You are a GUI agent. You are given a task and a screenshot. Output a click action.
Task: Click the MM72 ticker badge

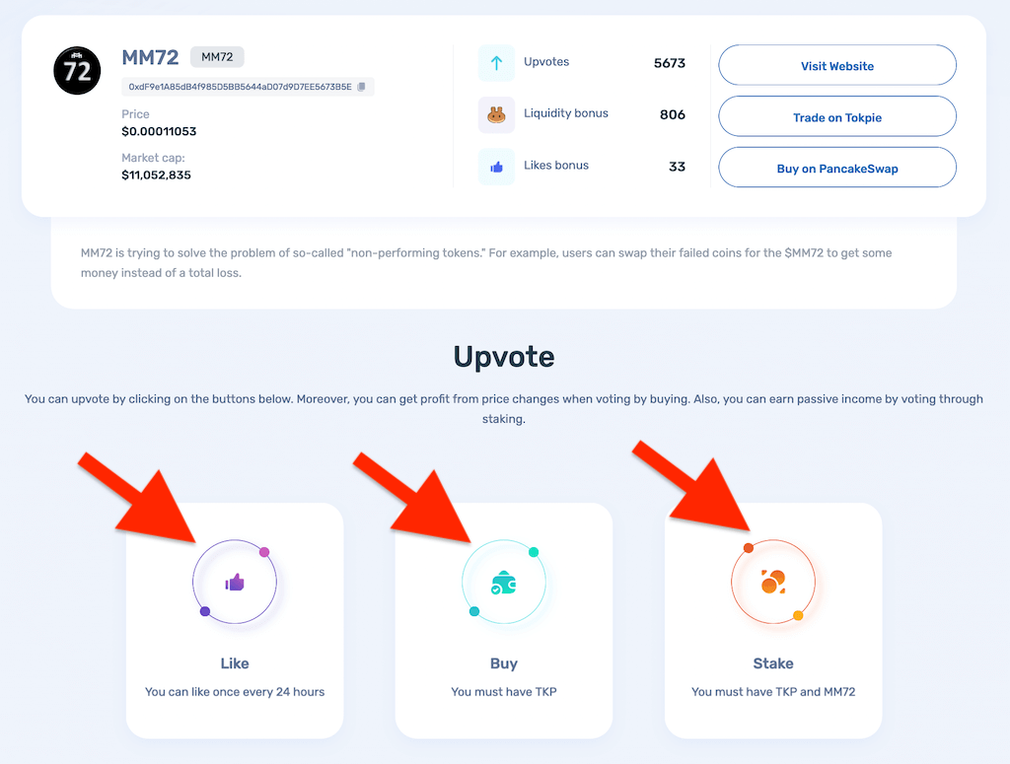[216, 56]
